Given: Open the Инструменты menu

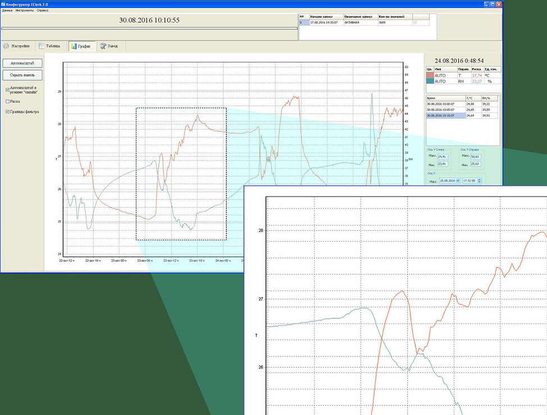Looking at the screenshot, I should pyautogui.click(x=25, y=10).
